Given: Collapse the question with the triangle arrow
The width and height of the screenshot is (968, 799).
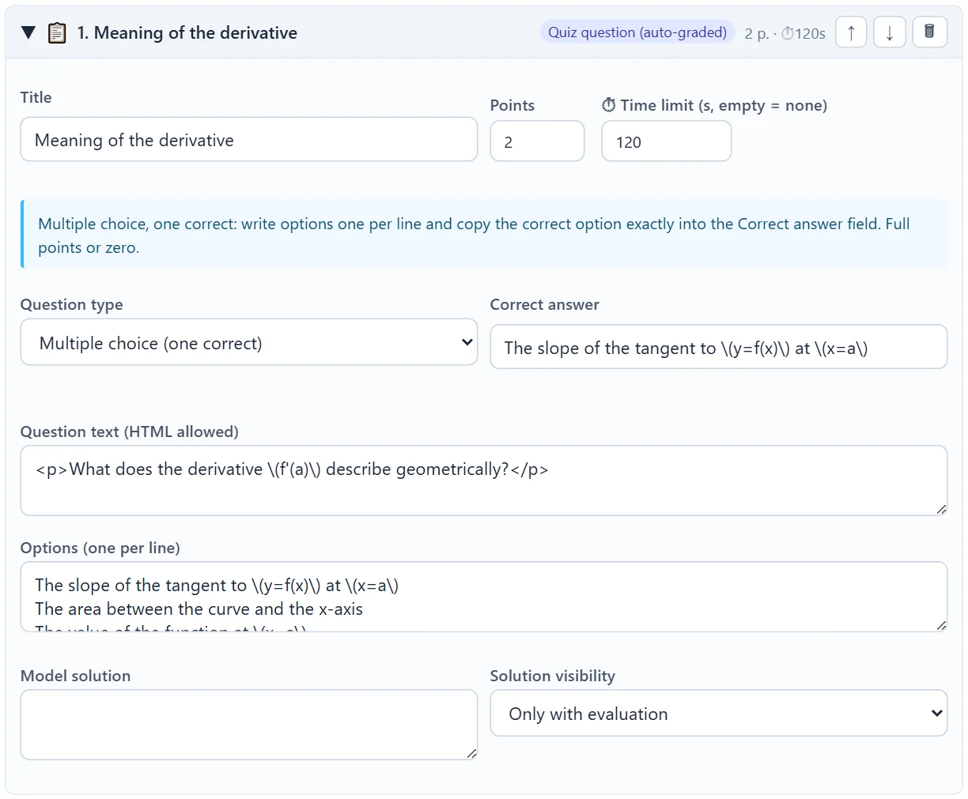Looking at the screenshot, I should pyautogui.click(x=28, y=32).
